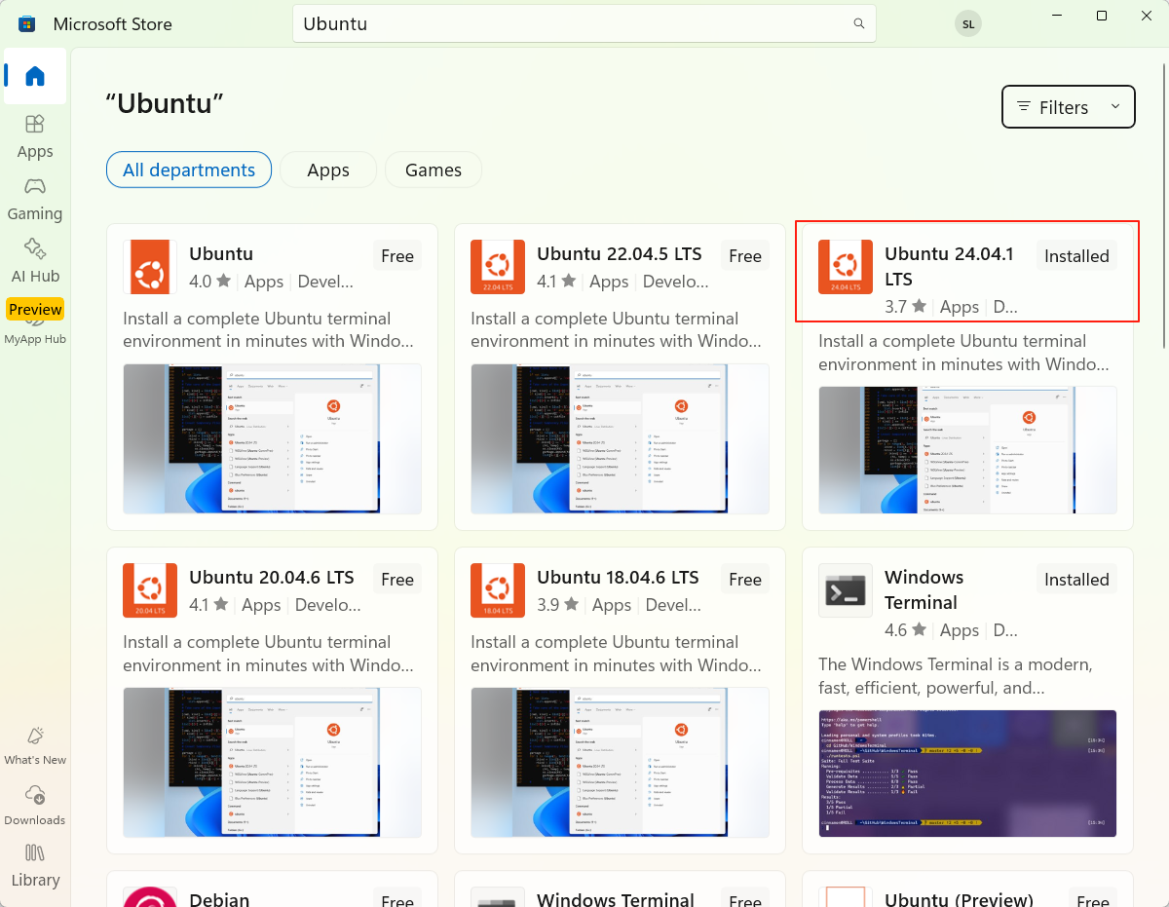Open the Ubuntu card screenshot thumbnail
Screen dimensions: 1169x907
[273, 438]
